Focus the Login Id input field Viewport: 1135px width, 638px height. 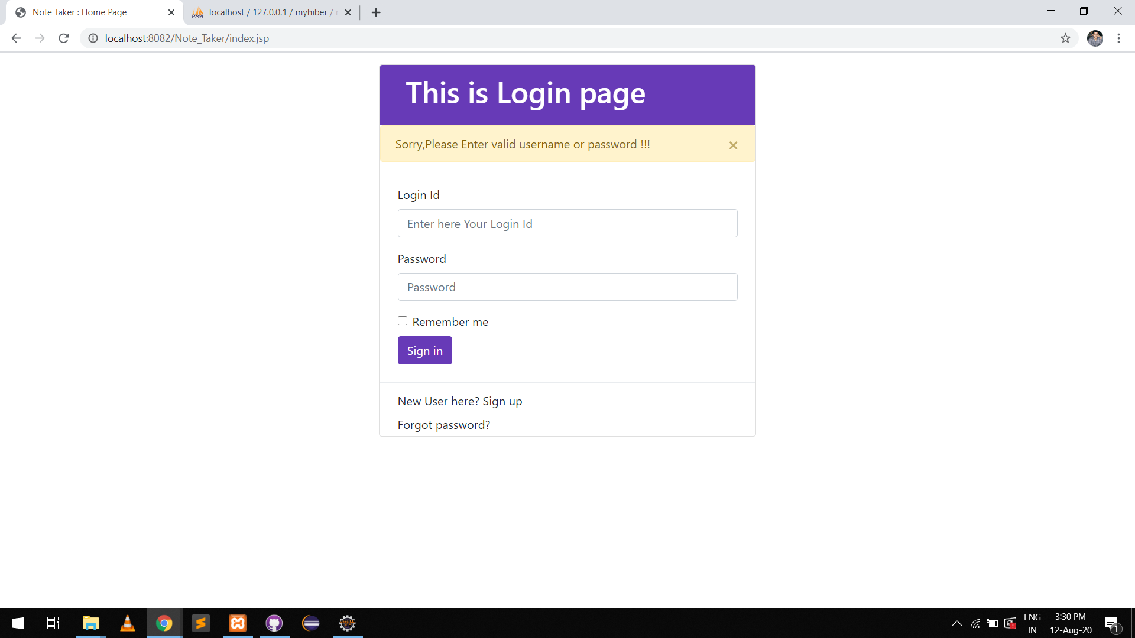click(x=567, y=224)
